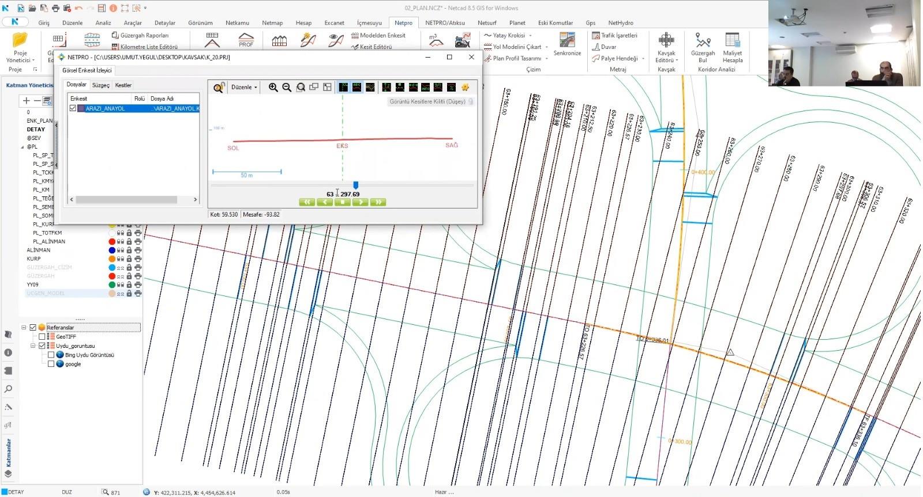Click the orange info icon in quick access toolbar
This screenshot has width=923, height=497.
coord(113,8)
